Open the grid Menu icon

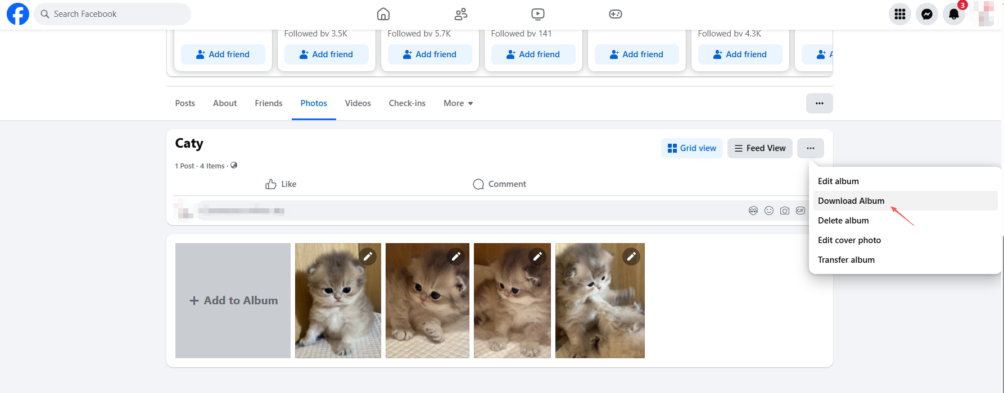[900, 14]
